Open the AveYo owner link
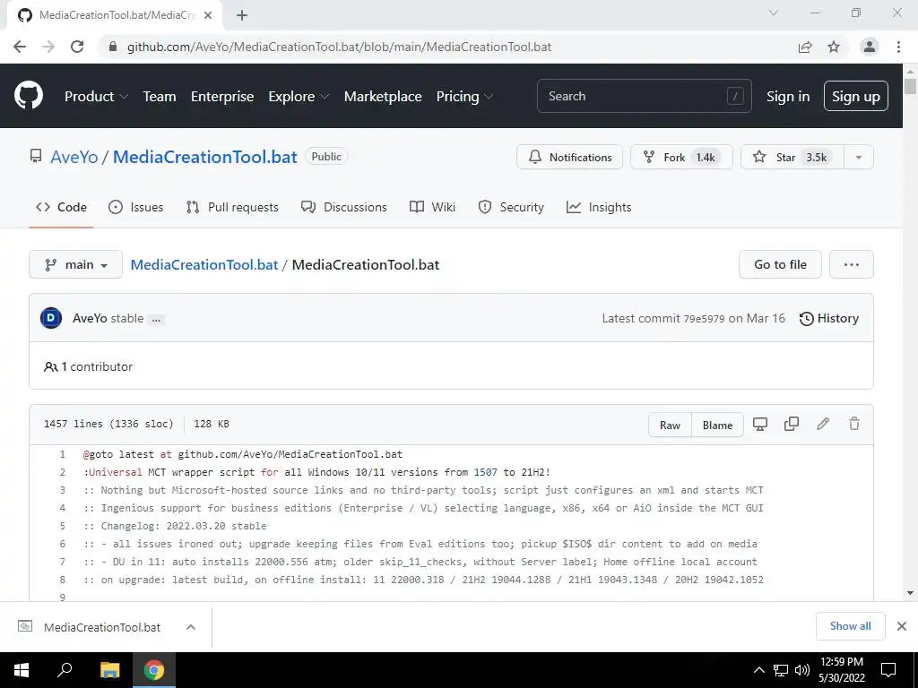 click(x=74, y=157)
